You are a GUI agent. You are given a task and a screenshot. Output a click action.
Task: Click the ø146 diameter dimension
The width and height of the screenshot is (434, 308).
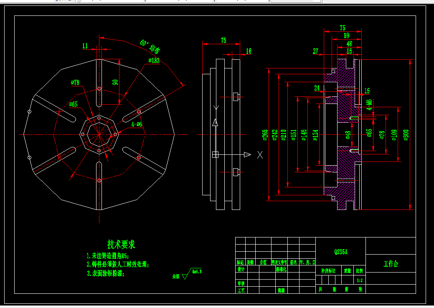(x=304, y=135)
